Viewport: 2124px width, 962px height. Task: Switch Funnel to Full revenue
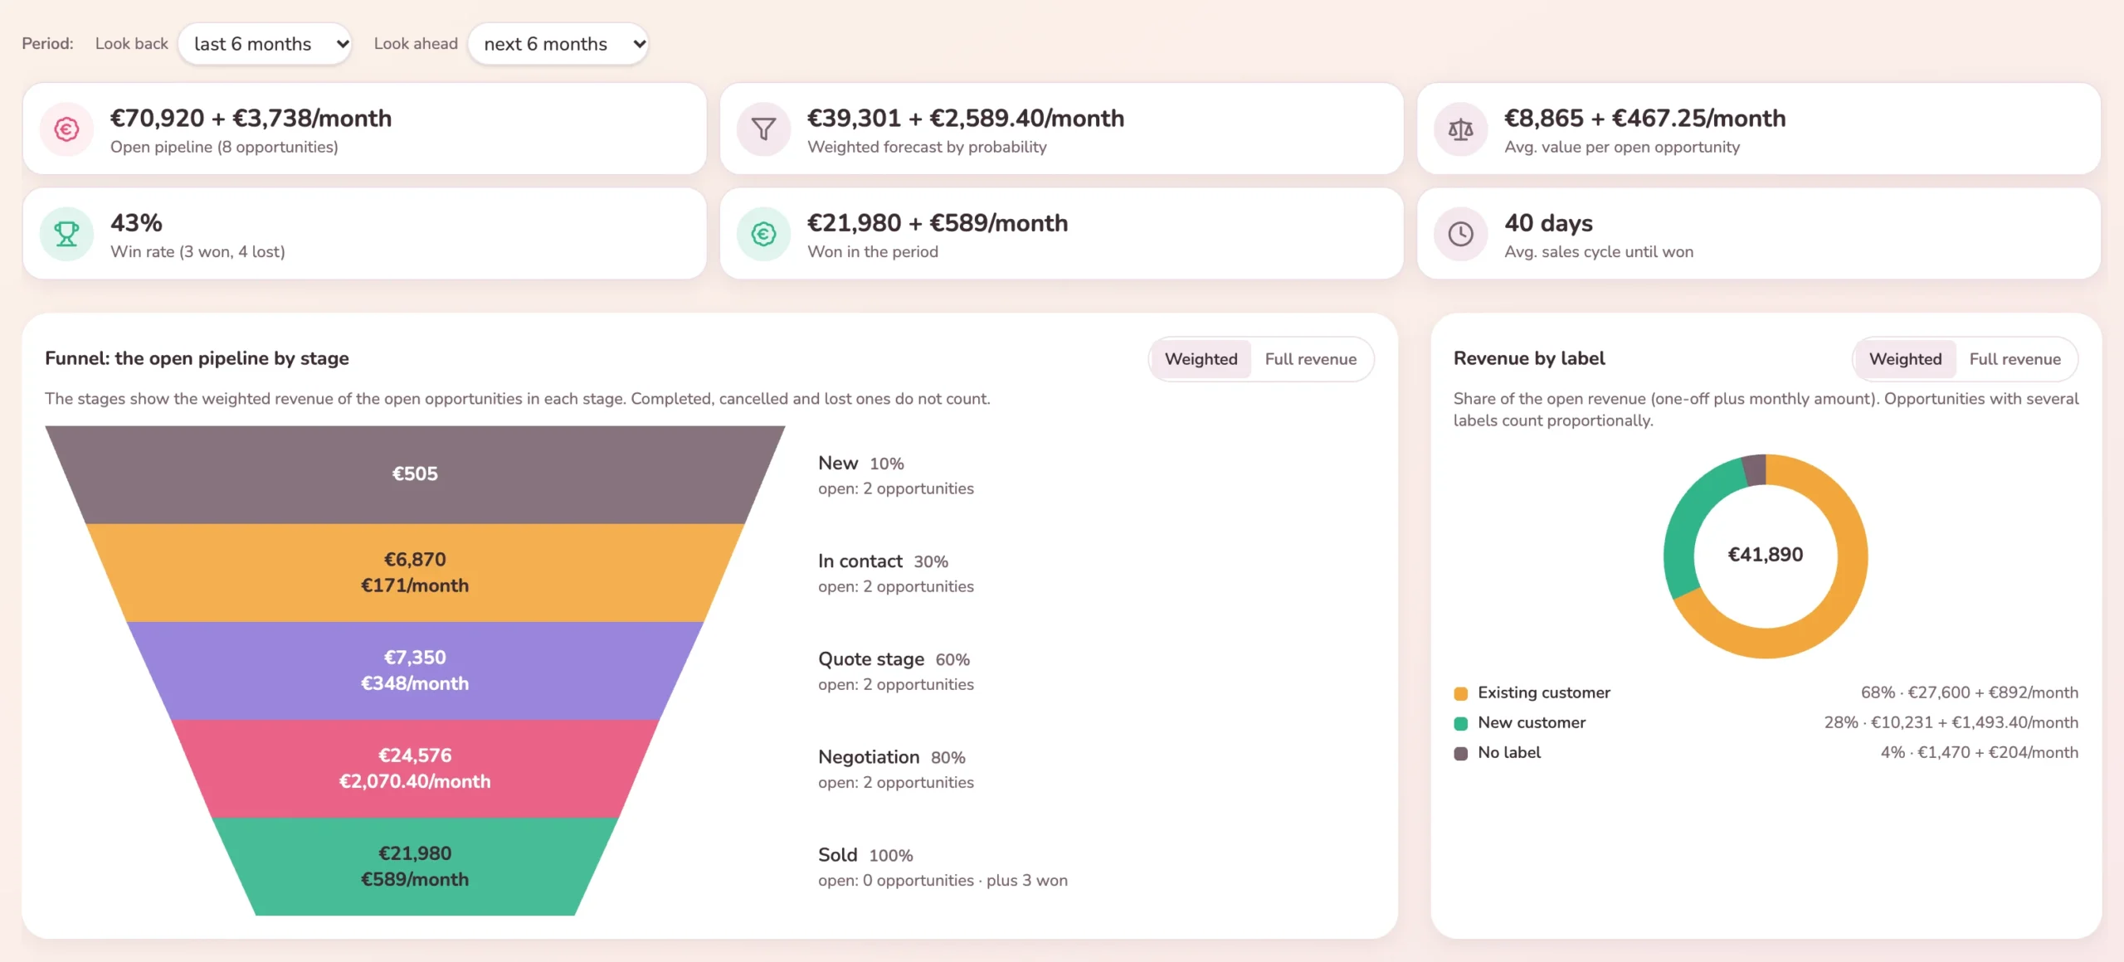tap(1310, 359)
